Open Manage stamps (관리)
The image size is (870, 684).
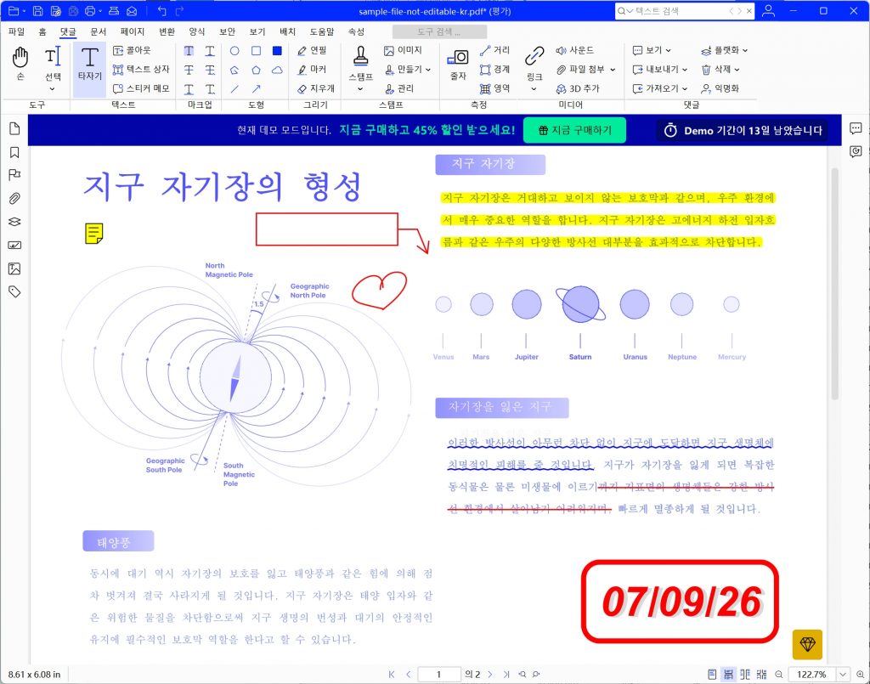pyautogui.click(x=399, y=88)
